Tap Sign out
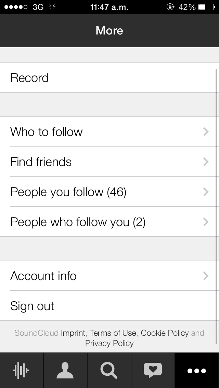 (x=32, y=306)
